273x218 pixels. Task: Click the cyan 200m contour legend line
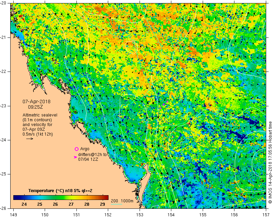click(x=116, y=204)
